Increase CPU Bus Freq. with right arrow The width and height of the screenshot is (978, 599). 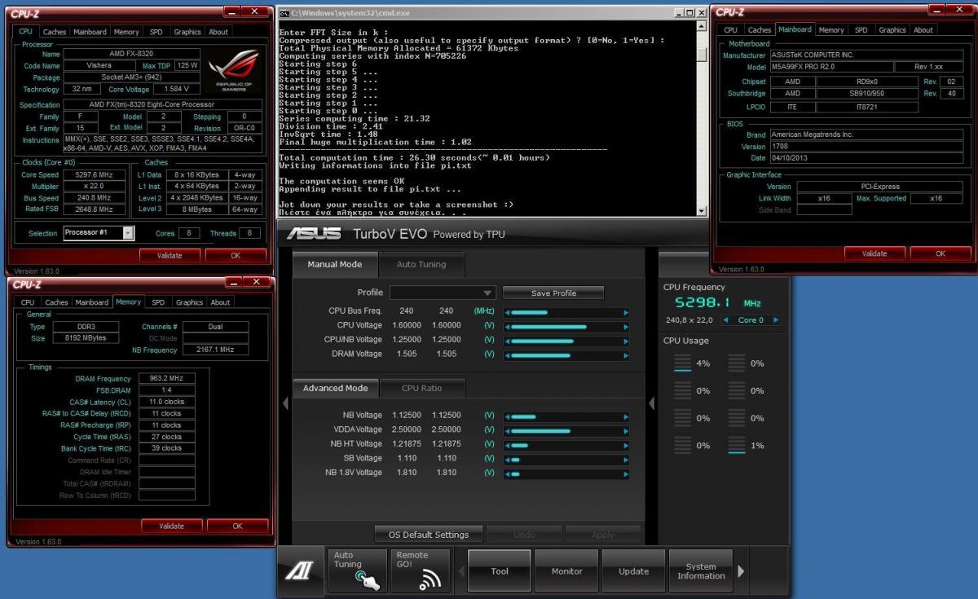click(626, 312)
